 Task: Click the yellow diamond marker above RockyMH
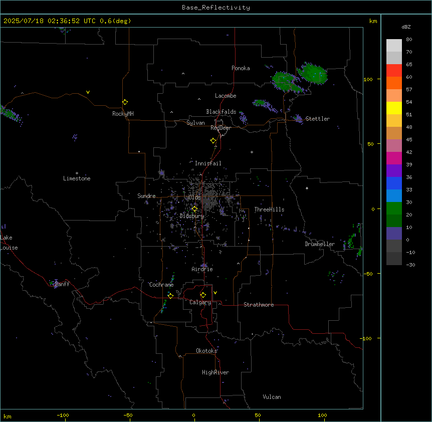(125, 102)
